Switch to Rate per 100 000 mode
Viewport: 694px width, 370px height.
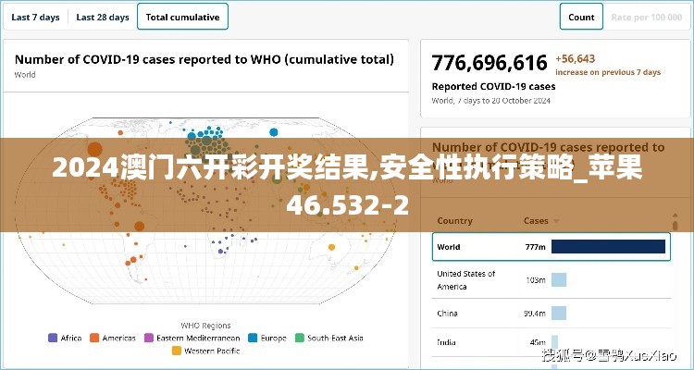(645, 17)
